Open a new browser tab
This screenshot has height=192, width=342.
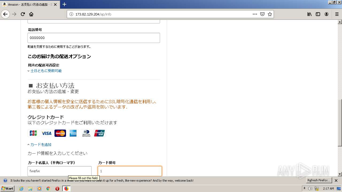point(64,4)
